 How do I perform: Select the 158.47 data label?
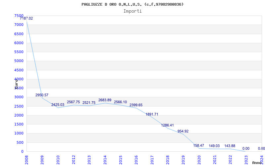(198, 145)
